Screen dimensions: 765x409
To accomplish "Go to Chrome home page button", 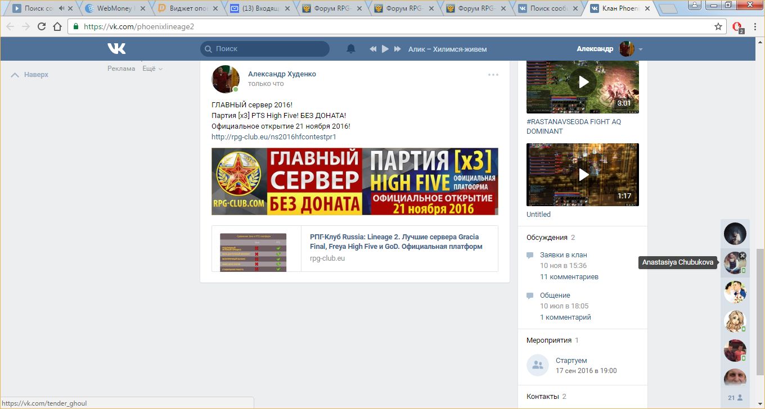I will coord(57,26).
